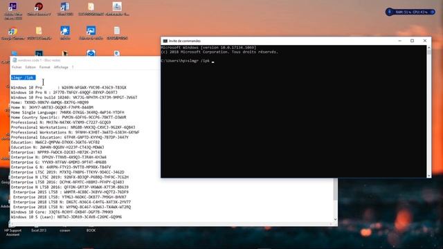Click the 'Education N:' line in Notepad
The height and width of the screenshot is (249, 443).
click(57, 147)
